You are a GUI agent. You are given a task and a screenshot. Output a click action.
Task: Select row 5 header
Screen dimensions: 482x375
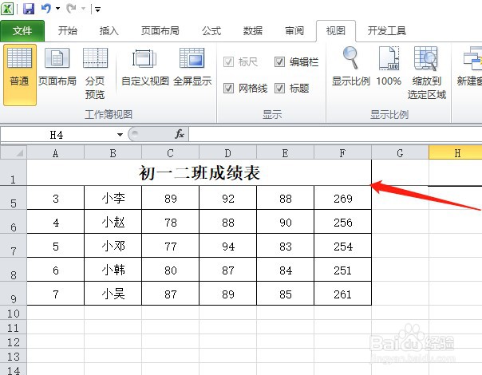[14, 198]
